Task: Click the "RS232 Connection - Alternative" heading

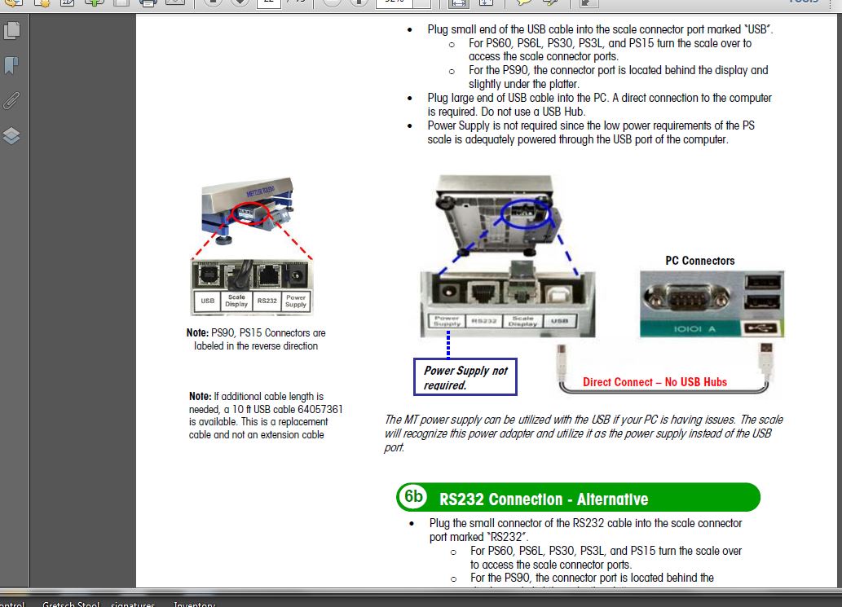Action: pos(544,499)
